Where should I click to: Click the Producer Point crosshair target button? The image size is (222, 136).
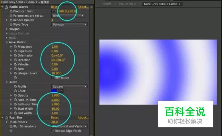pyautogui.click(x=54, y=11)
